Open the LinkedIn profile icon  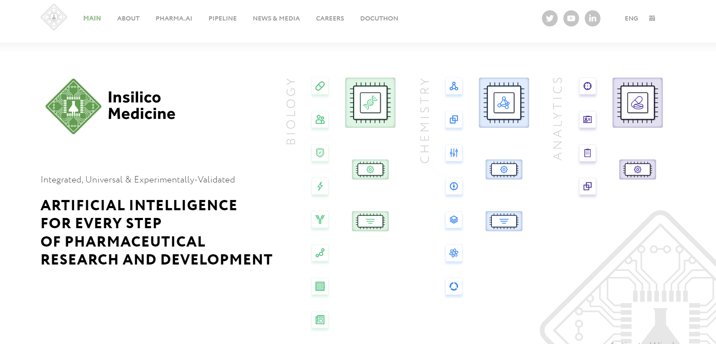point(592,18)
